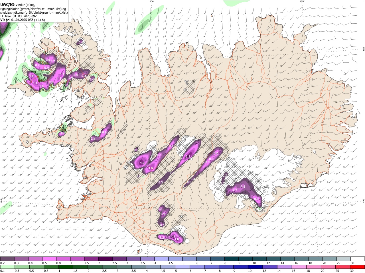Pick the teal-grey swatch between 14 and 16

[287, 259]
